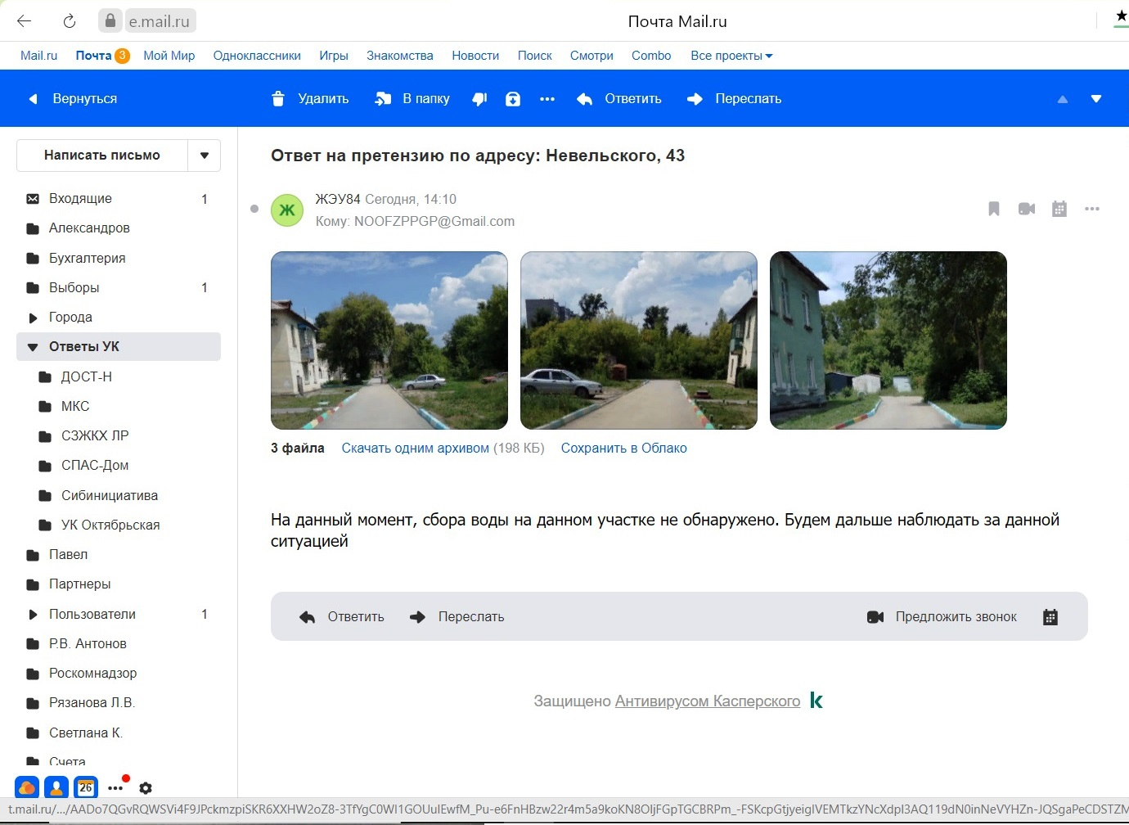Open first photo attachment thumbnail

click(x=389, y=340)
